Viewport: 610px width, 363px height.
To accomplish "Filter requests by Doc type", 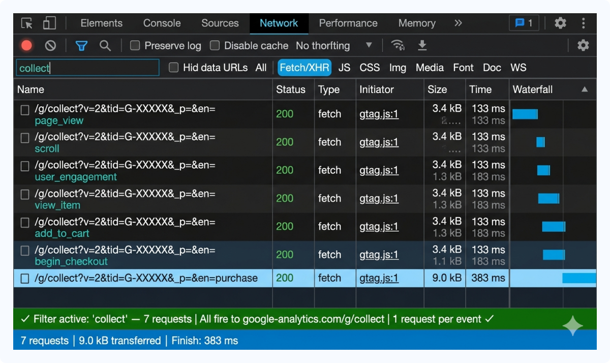I will [x=492, y=68].
